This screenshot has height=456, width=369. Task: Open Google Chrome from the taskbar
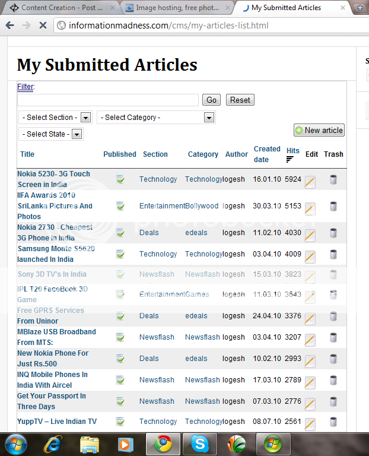(163, 444)
